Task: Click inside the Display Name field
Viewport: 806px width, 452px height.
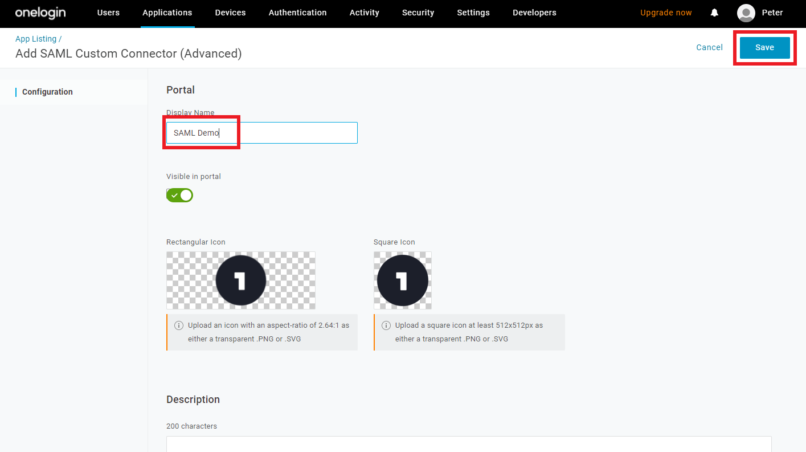Action: coord(260,132)
